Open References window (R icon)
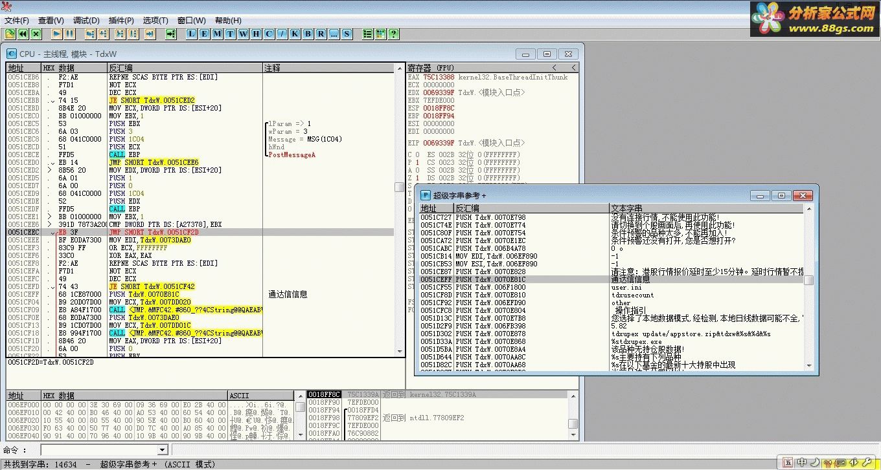This screenshot has width=881, height=470. coord(321,34)
